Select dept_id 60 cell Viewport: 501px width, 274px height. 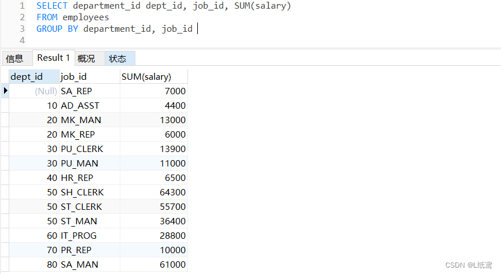(34, 235)
